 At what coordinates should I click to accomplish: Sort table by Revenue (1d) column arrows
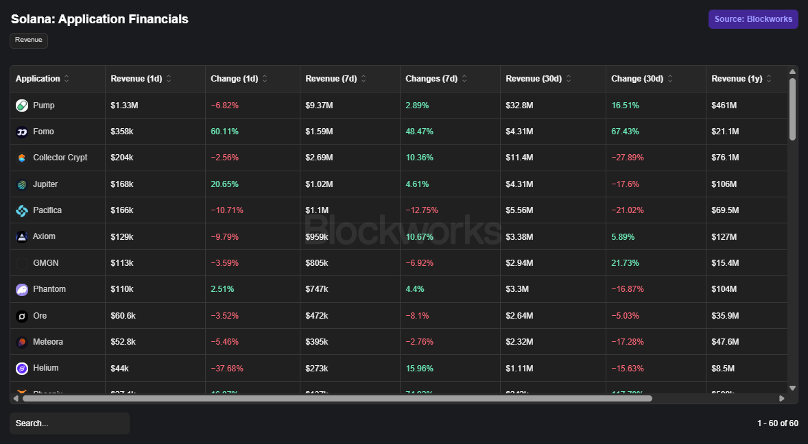[169, 79]
